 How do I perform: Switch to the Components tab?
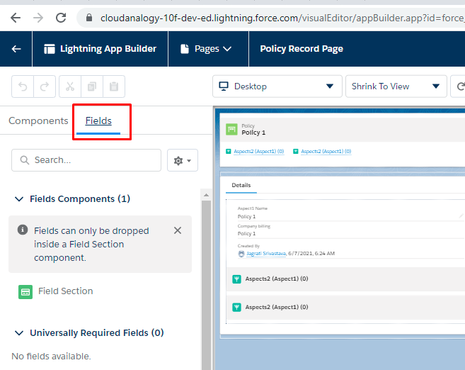(x=38, y=121)
